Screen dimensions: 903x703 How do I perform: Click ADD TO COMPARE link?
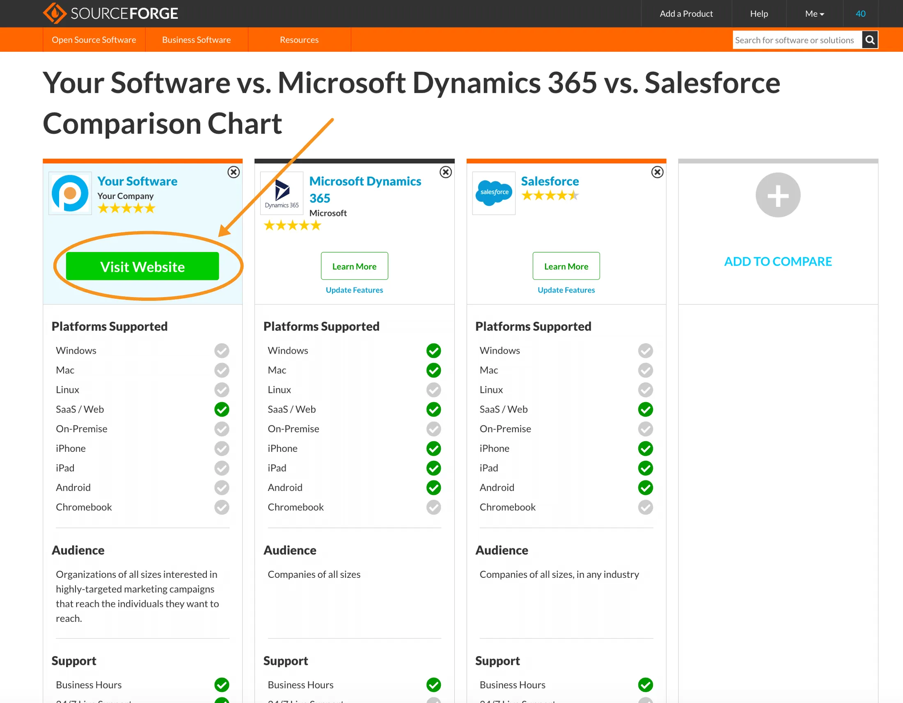(x=778, y=261)
